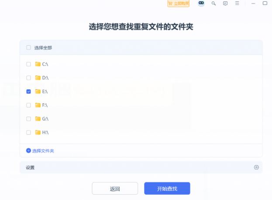Click the H:\ folder icon
Screen dimensions: 272x200
coord(38,132)
